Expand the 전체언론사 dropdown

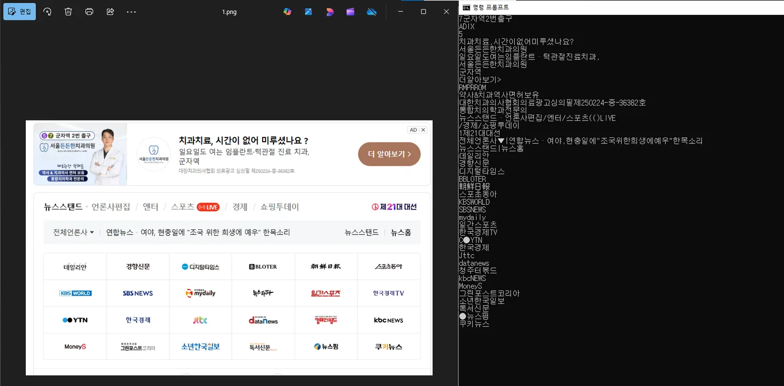(73, 232)
